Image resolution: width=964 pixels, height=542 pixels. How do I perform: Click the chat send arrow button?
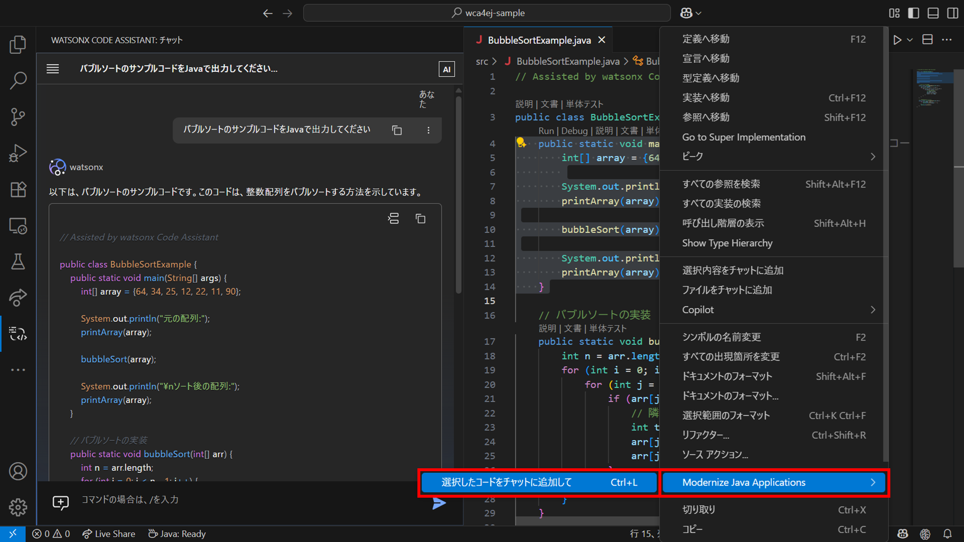[x=439, y=503]
